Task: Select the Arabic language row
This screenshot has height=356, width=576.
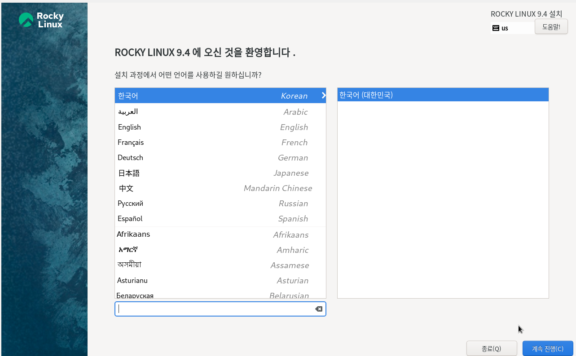Action: [220, 112]
